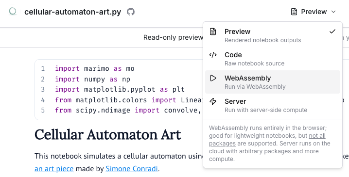This screenshot has width=349, height=177.
Task: Click the WebAssembly play icon
Action: coord(213,78)
